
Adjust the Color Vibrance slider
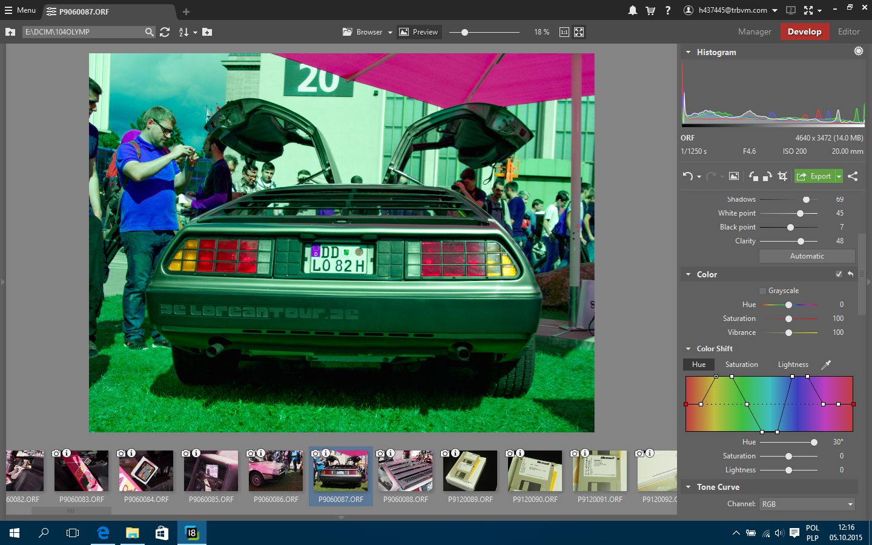click(x=788, y=332)
